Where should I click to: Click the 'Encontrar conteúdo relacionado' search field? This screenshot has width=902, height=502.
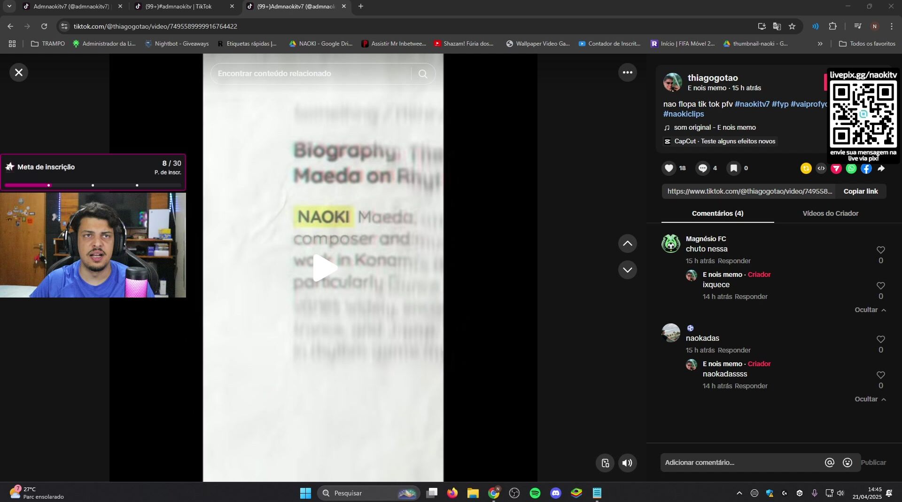coord(310,74)
